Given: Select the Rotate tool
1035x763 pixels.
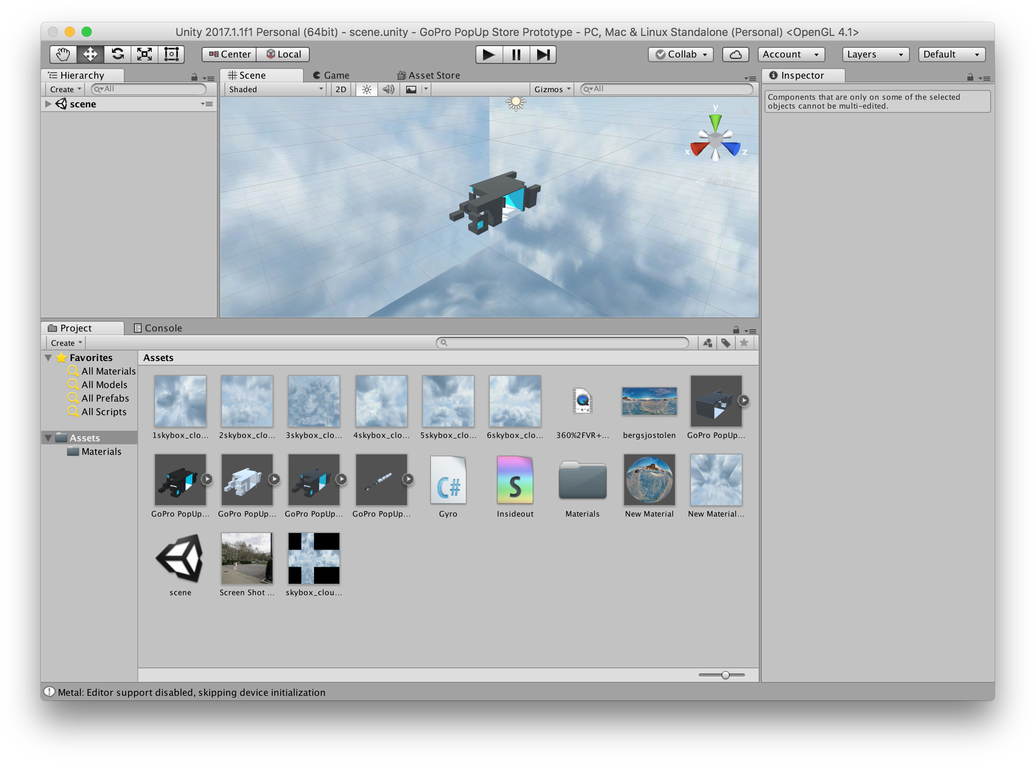Looking at the screenshot, I should point(117,54).
